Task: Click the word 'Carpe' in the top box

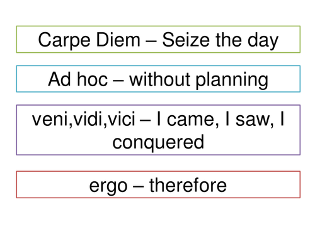Action: [x=64, y=41]
